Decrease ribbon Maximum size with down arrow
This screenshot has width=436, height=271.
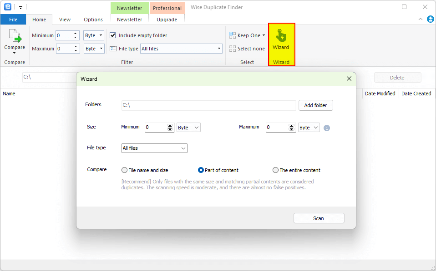pos(76,51)
